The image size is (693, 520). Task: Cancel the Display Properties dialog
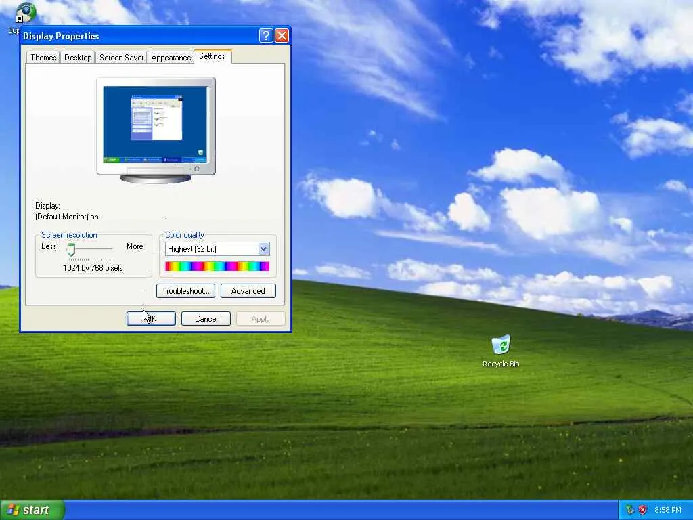pos(206,319)
